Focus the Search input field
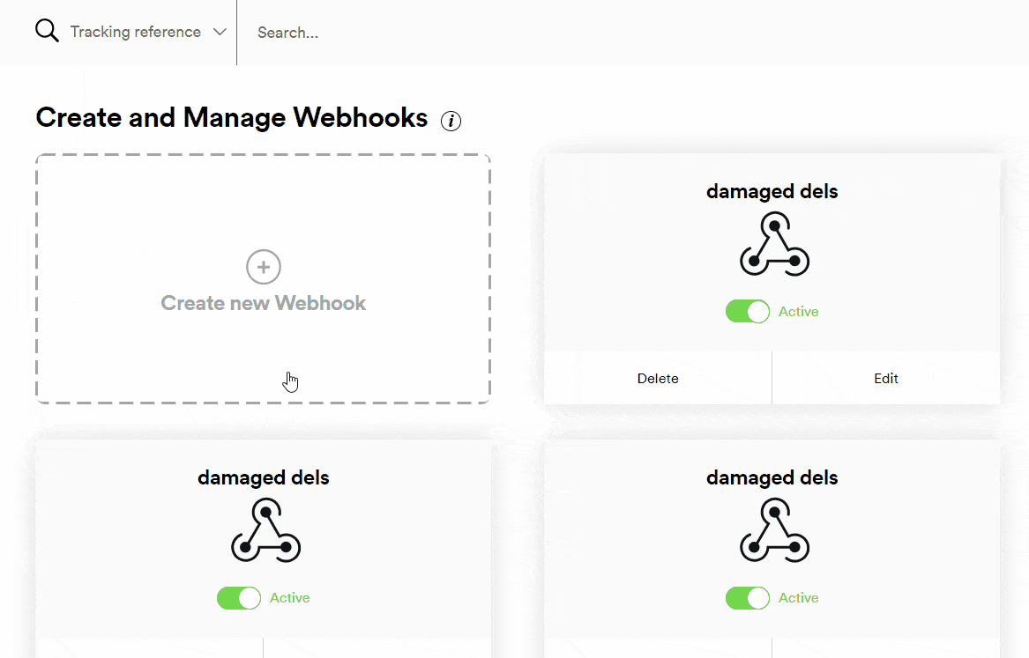This screenshot has width=1029, height=658. click(617, 33)
